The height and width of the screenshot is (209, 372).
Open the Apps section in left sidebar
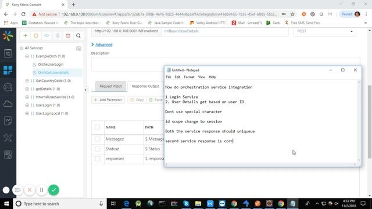pyautogui.click(x=8, y=53)
